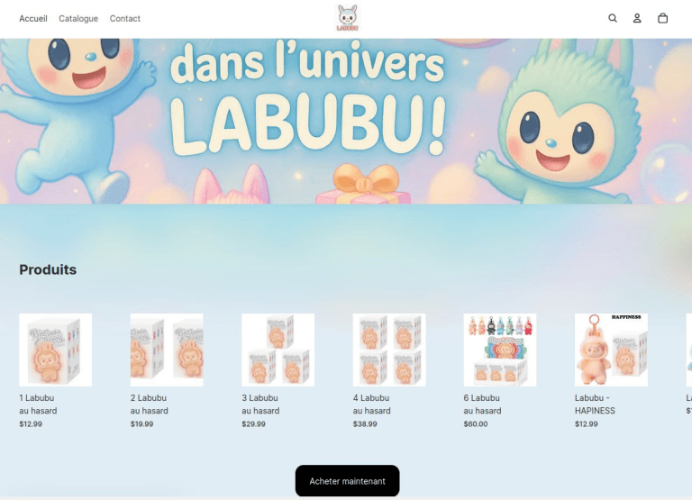Click the partially visible seventh product

point(689,350)
